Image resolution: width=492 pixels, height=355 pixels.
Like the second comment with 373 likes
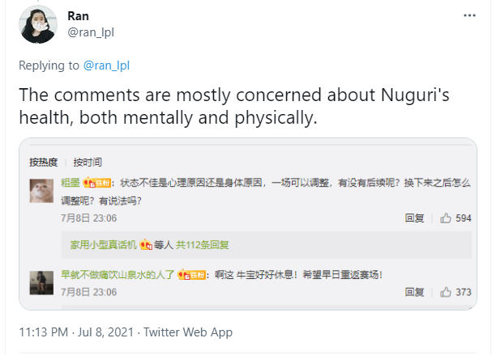pyautogui.click(x=446, y=292)
